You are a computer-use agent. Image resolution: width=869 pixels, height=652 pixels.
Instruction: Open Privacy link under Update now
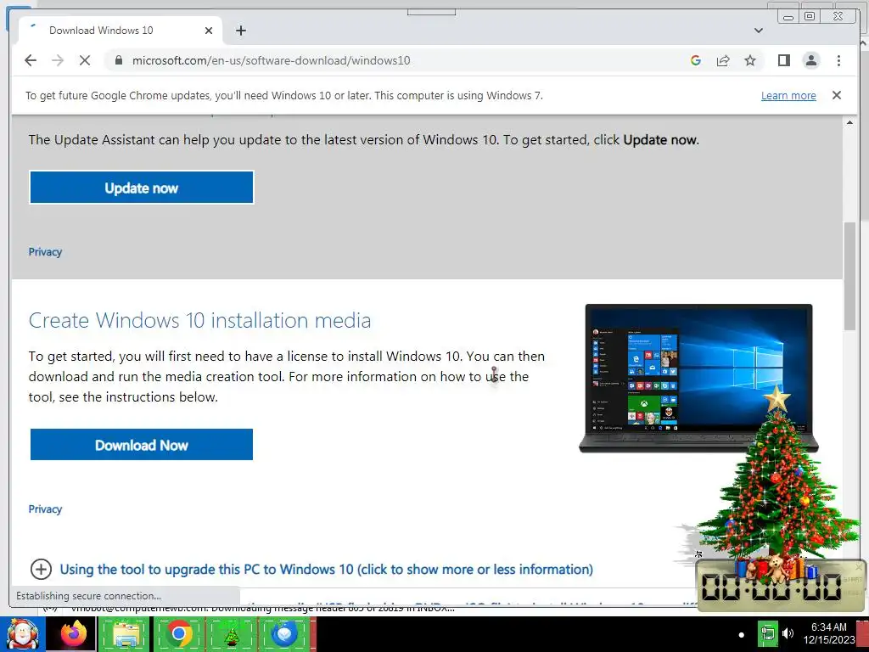tap(45, 251)
